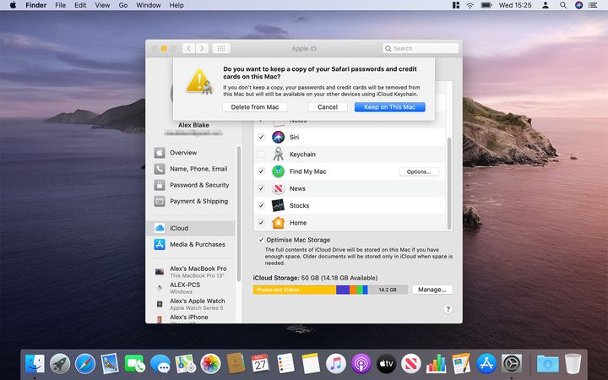
Task: Open the View menu
Action: point(102,5)
